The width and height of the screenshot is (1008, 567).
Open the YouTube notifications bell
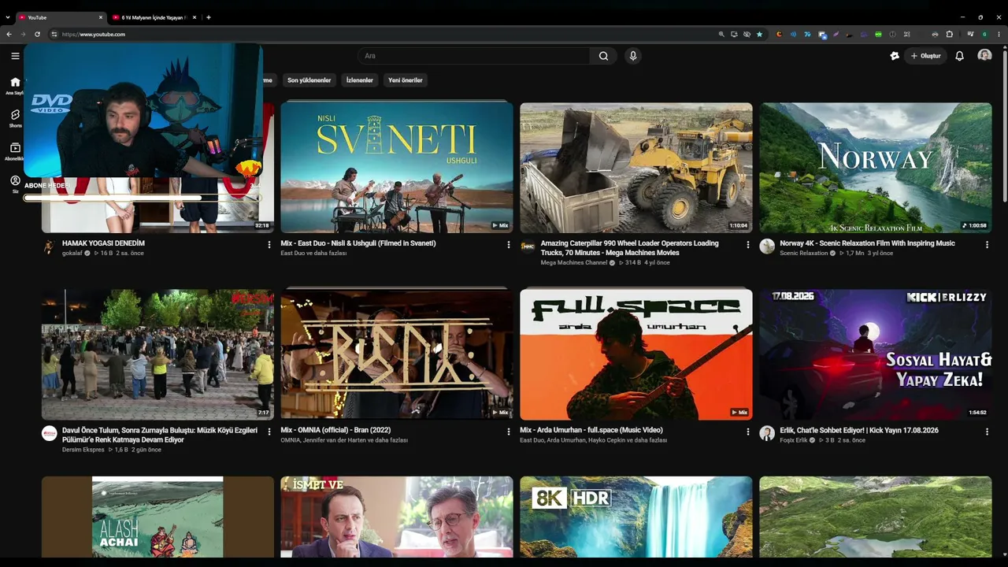[x=959, y=56]
